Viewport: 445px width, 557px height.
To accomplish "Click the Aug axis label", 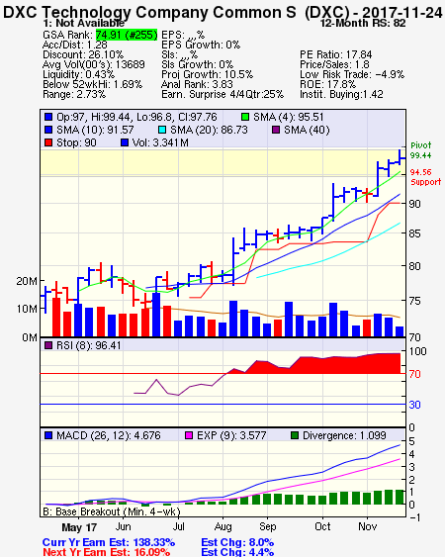I will pyautogui.click(x=223, y=527).
